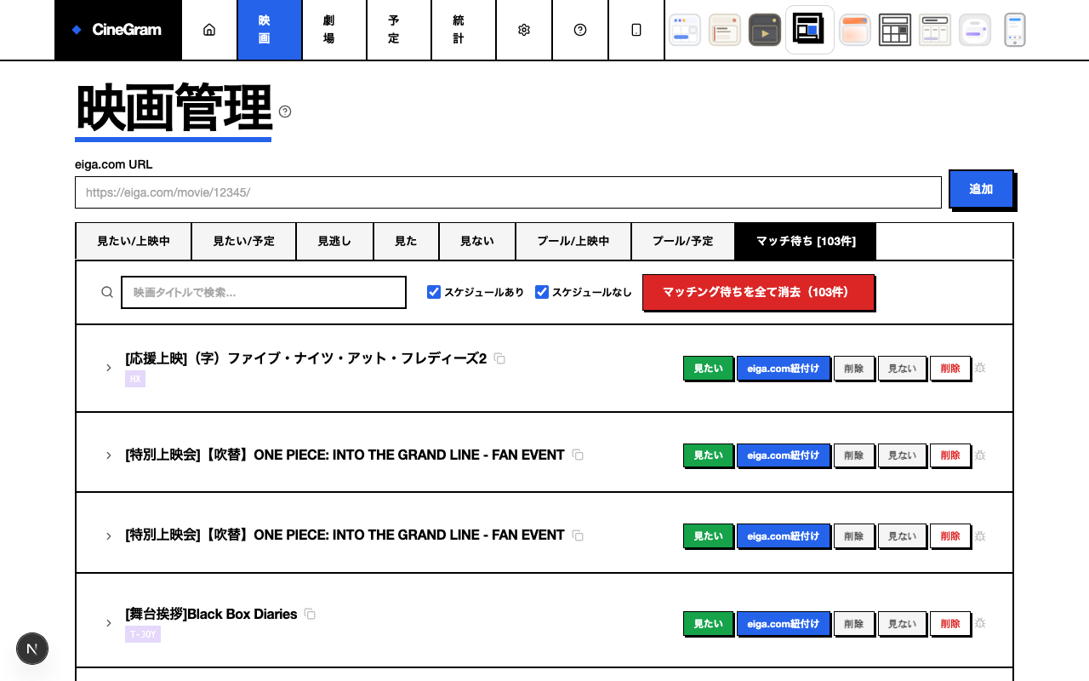The image size is (1089, 681).
Task: Copy title of Black Box Diaries
Action: click(x=311, y=614)
